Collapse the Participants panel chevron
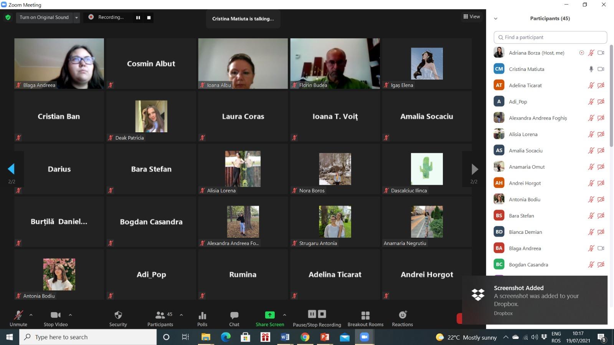This screenshot has height=345, width=614. point(495,18)
